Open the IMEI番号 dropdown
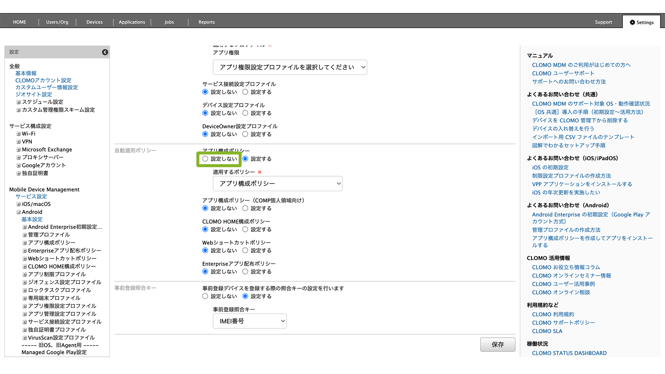The height and width of the screenshot is (374, 665). click(249, 321)
